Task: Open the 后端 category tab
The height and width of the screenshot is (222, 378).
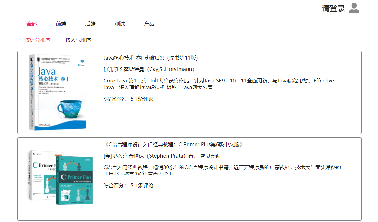Action: tap(90, 24)
